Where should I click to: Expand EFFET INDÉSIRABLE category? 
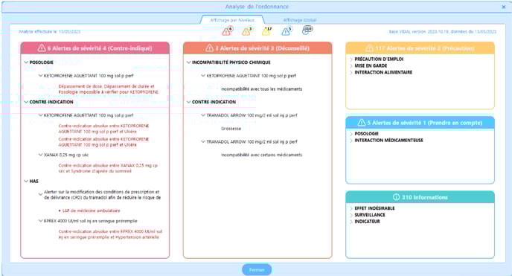coord(351,208)
